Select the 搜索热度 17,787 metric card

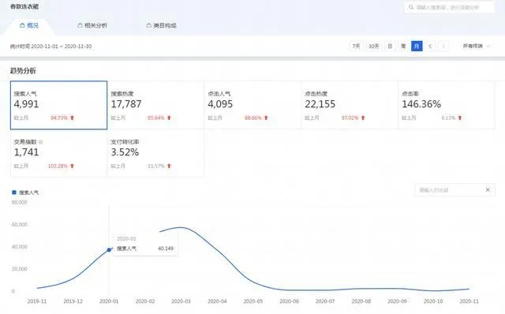156,105
